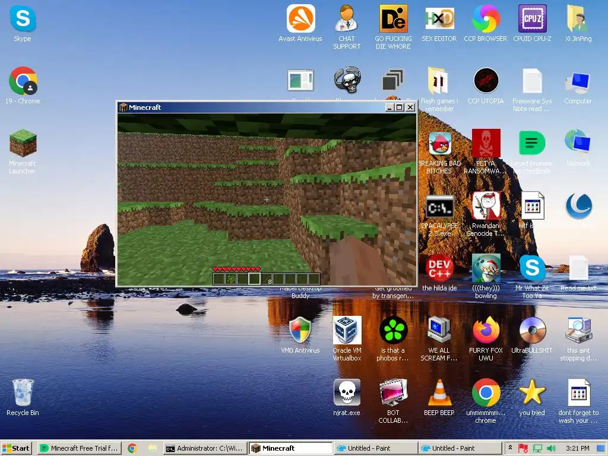Switch to the Administrator command prompt taskbar button
Screen dimensions: 608x456
point(205,448)
